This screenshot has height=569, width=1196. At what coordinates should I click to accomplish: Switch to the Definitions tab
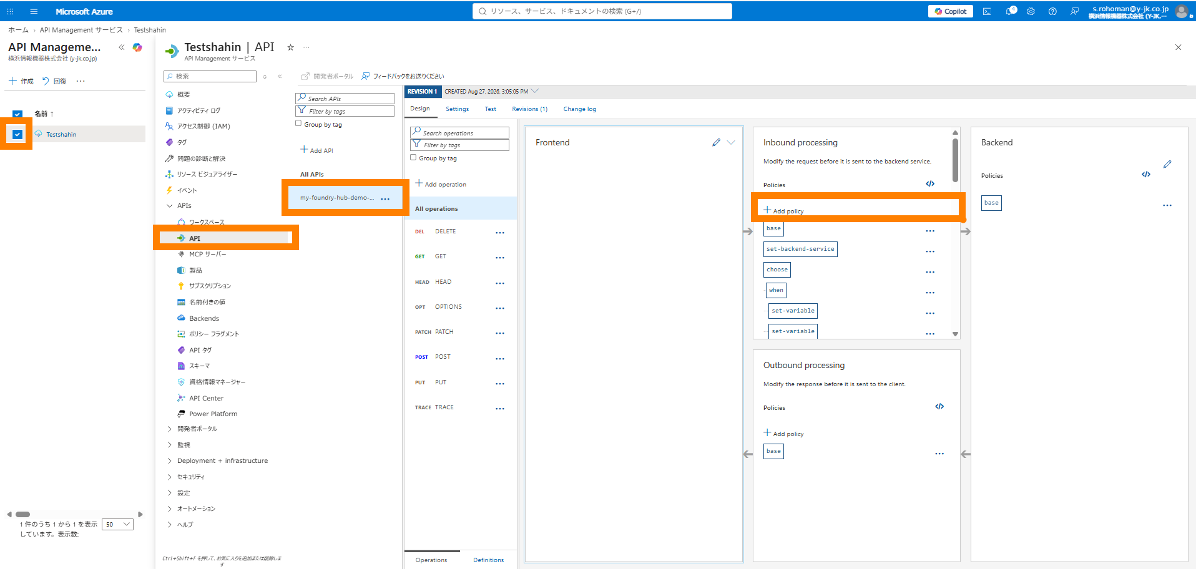tap(489, 560)
